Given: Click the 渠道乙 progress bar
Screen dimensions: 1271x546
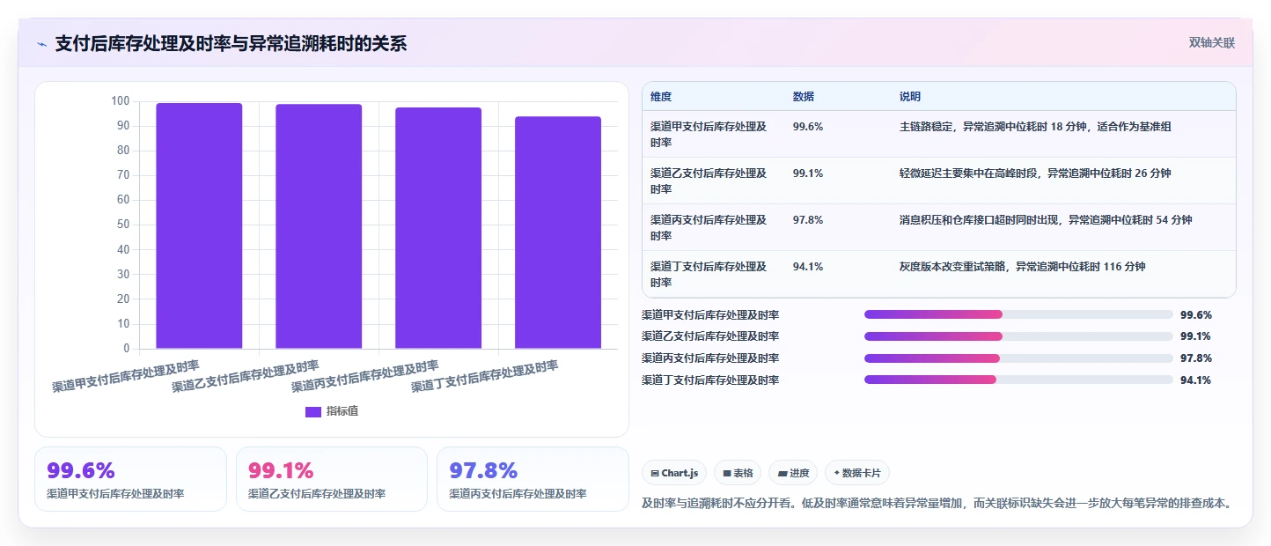Looking at the screenshot, I should 1018,336.
